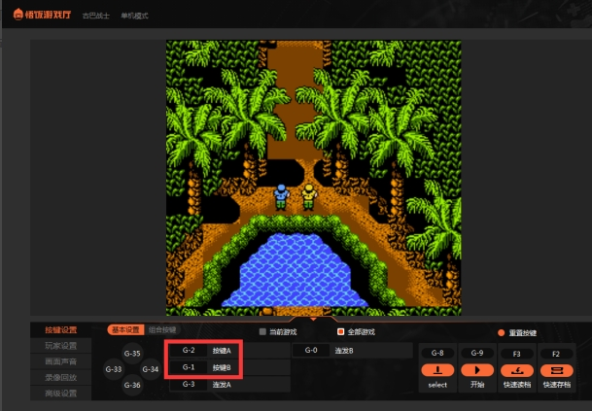Select the G-36 down direction key
The height and width of the screenshot is (411, 592).
(132, 386)
